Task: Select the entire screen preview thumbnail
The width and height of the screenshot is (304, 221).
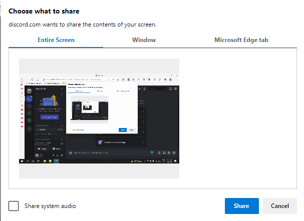Action: tap(99, 118)
